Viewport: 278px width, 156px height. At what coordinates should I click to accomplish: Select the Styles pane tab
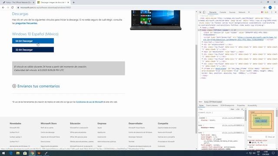(x=201, y=105)
